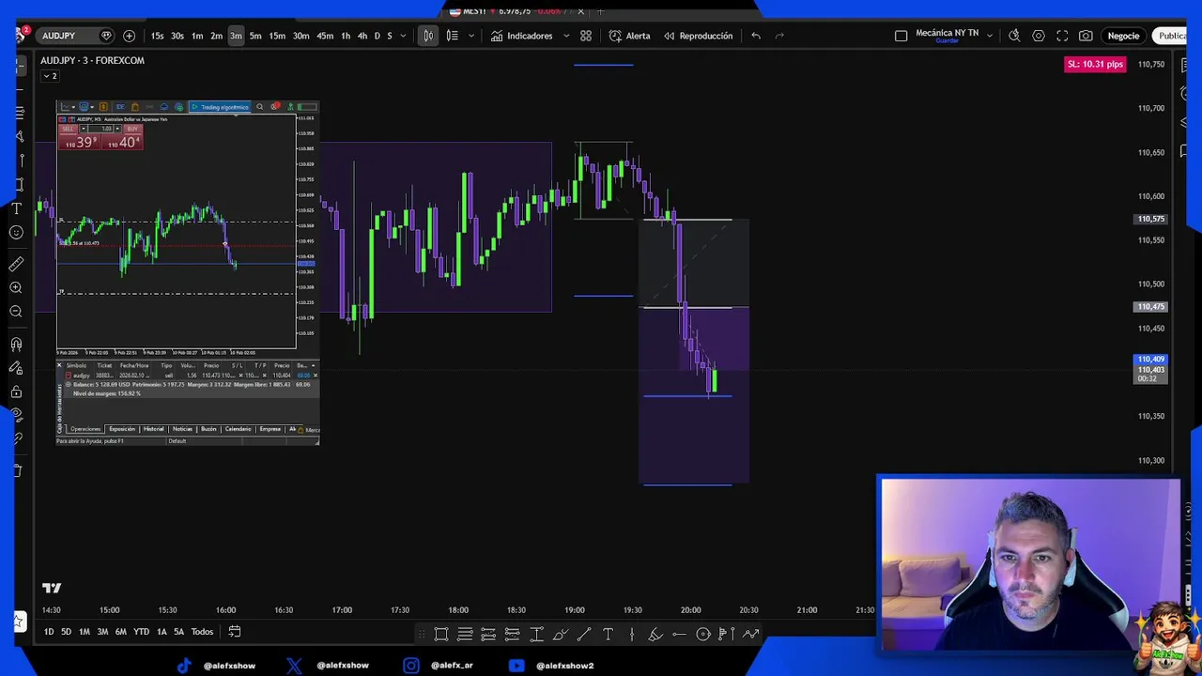Open the Noticias tab in MetaTrader

click(182, 429)
